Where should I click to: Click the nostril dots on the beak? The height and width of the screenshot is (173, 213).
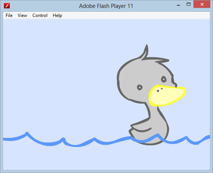click(160, 90)
